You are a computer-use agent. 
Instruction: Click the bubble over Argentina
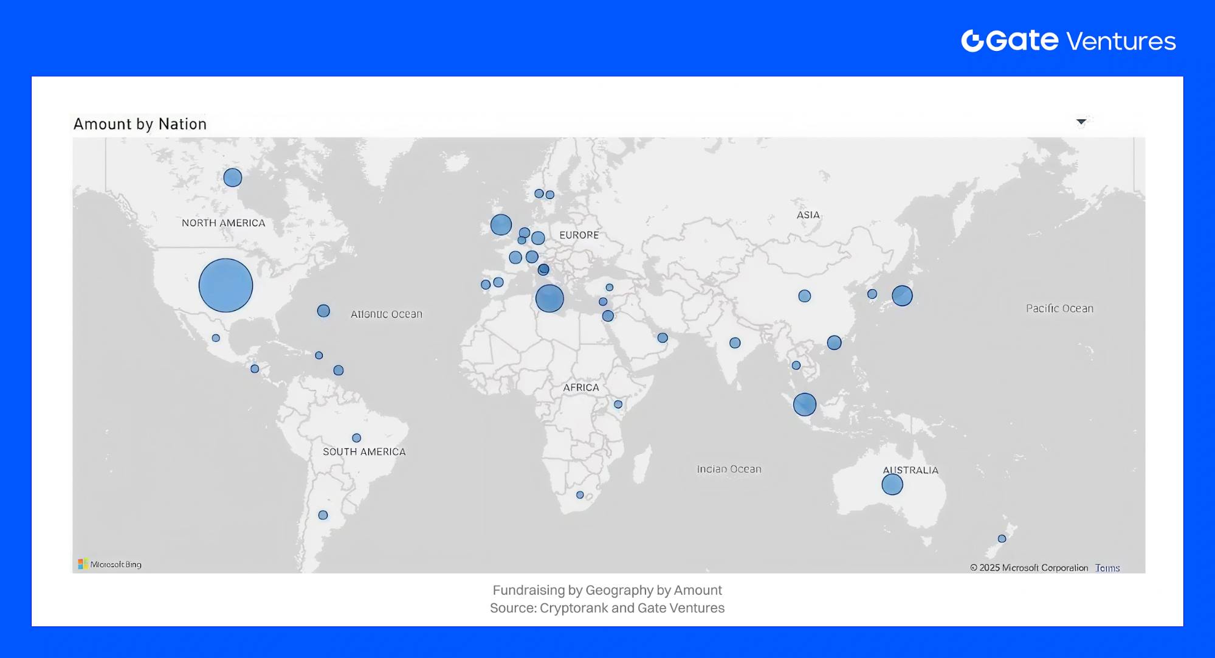(x=323, y=515)
